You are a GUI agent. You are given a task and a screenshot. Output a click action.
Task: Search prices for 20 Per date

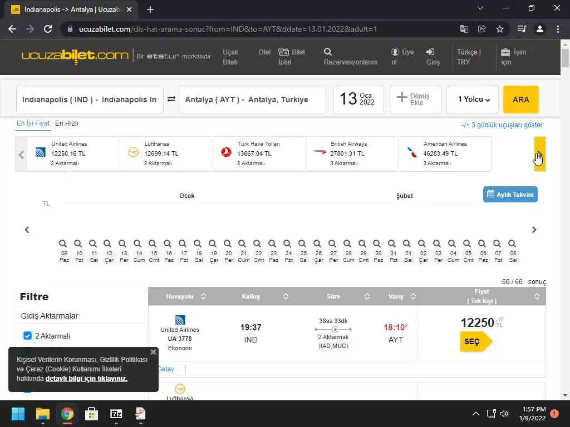tap(228, 244)
